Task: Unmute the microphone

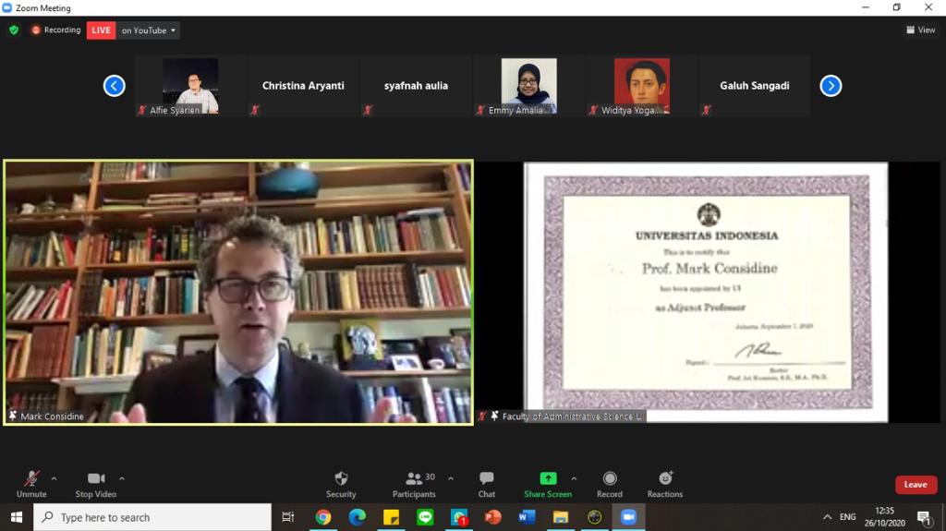Action: [31, 485]
